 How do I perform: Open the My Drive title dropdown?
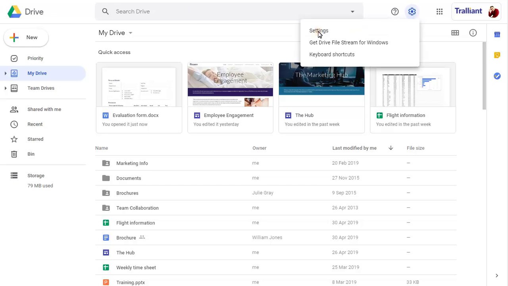click(x=115, y=33)
